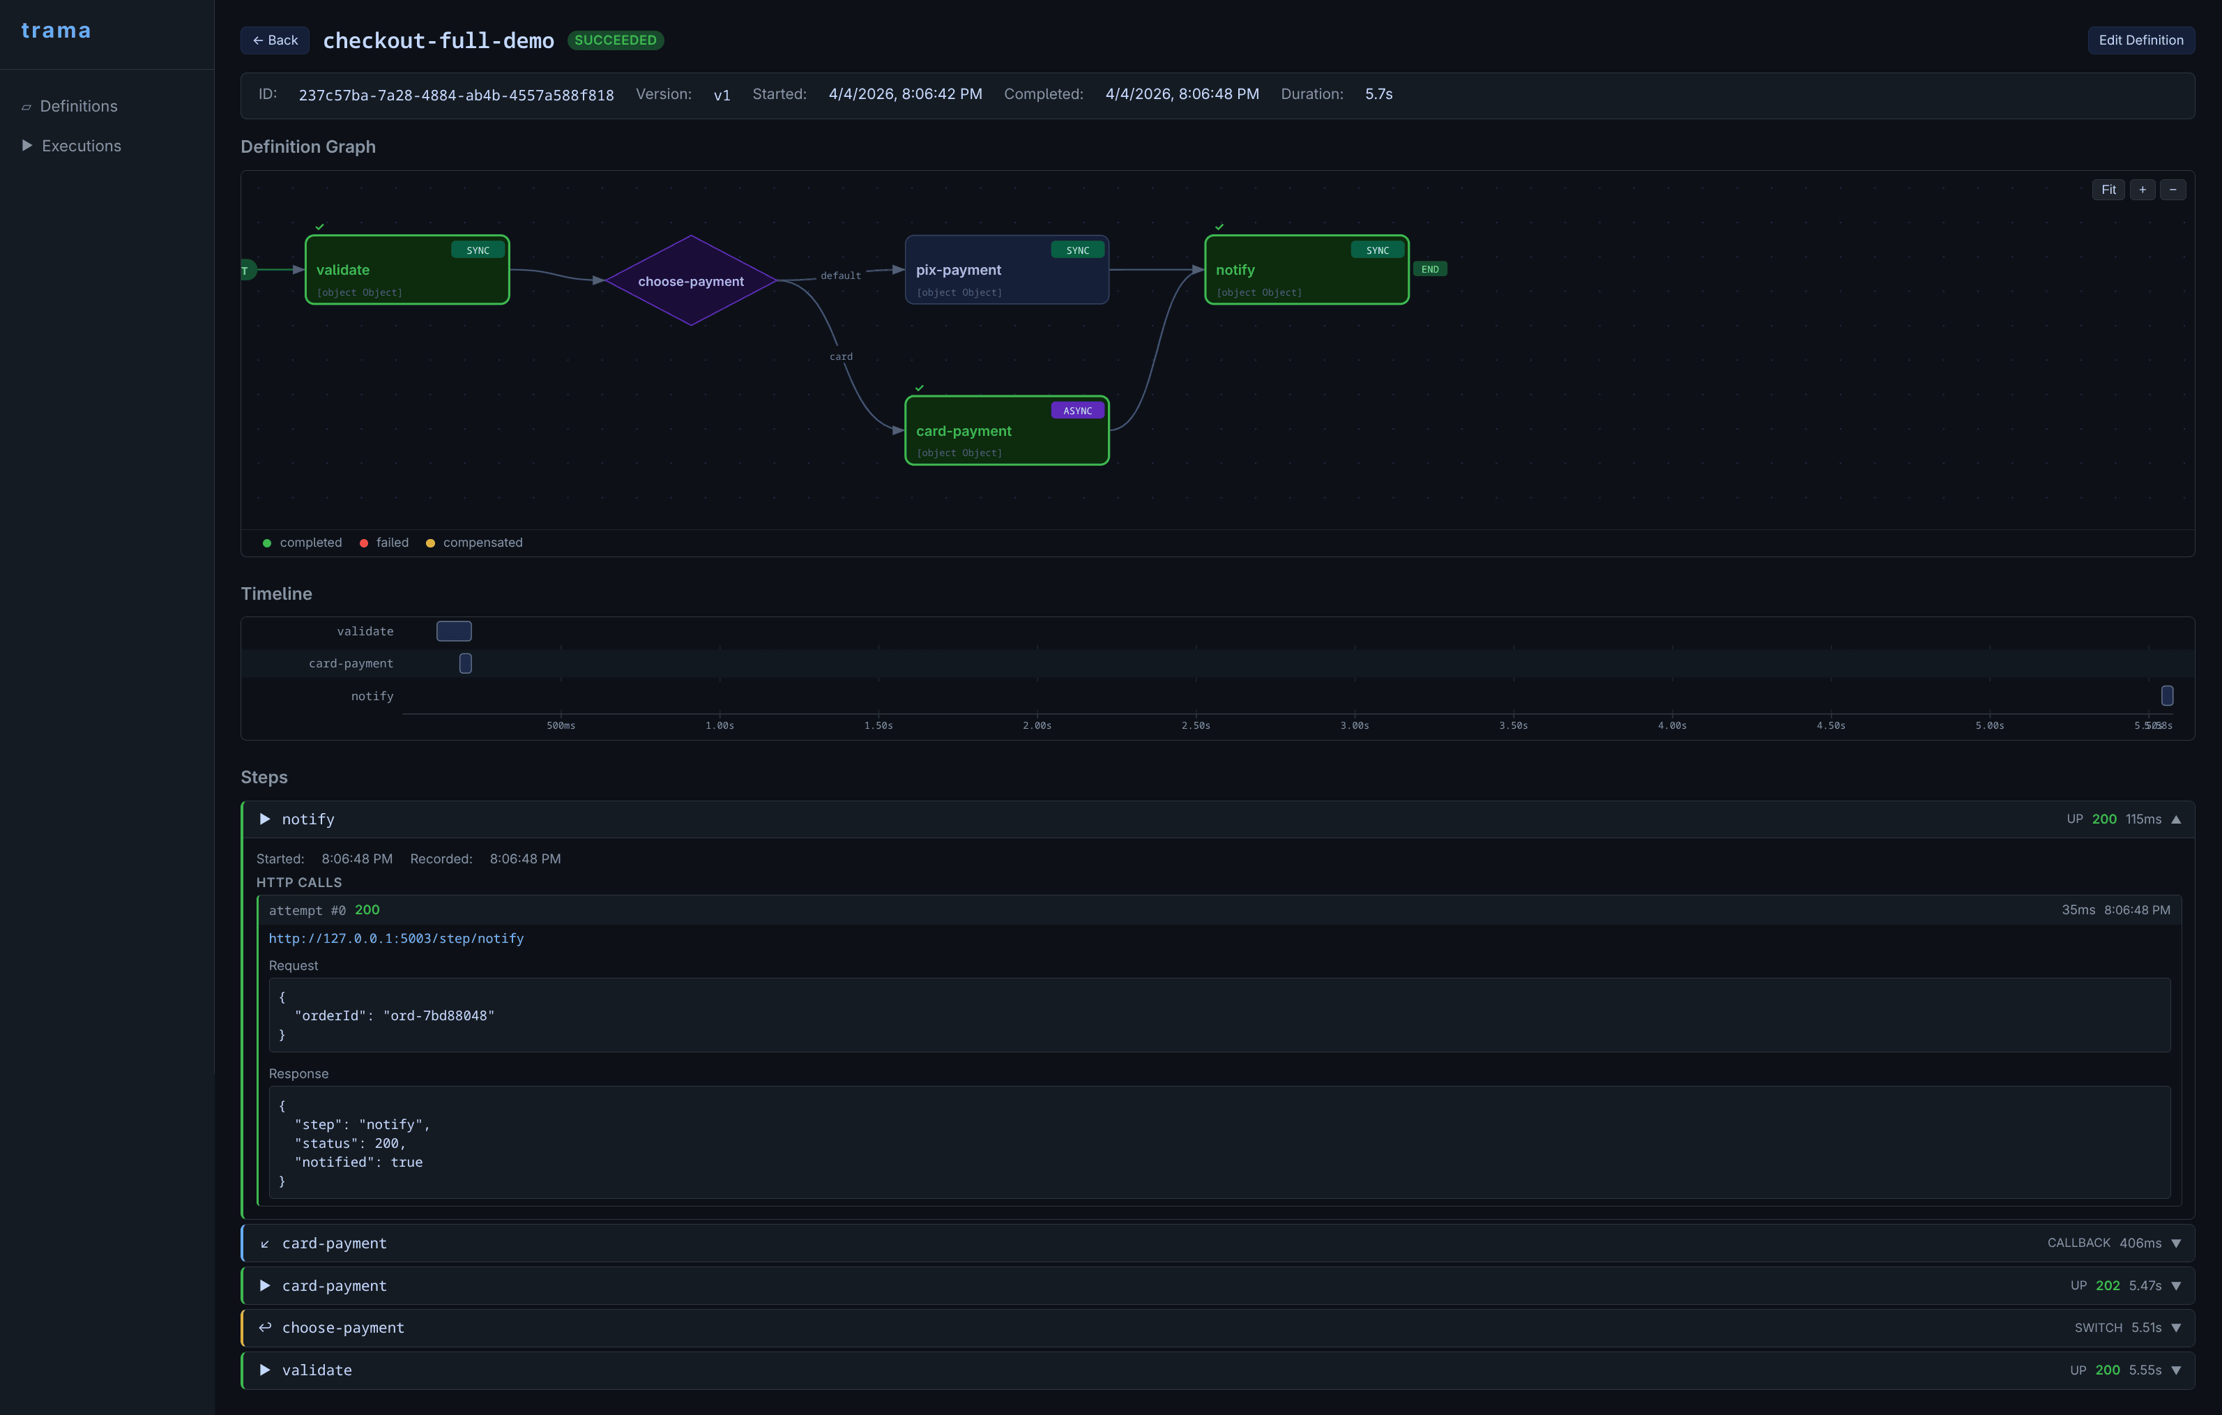Click the orderId request JSON block
This screenshot has width=2222, height=1415.
click(1219, 1015)
